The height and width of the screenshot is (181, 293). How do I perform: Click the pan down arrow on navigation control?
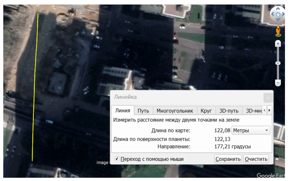(x=278, y=20)
